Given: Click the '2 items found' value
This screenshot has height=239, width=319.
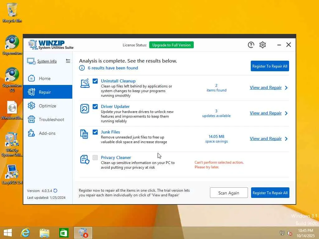Looking at the screenshot, I should coord(217,88).
